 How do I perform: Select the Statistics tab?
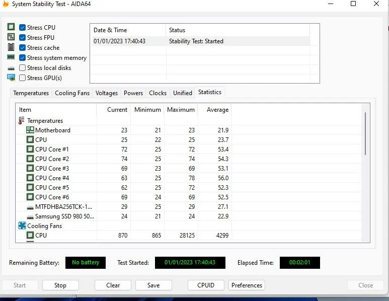[210, 92]
